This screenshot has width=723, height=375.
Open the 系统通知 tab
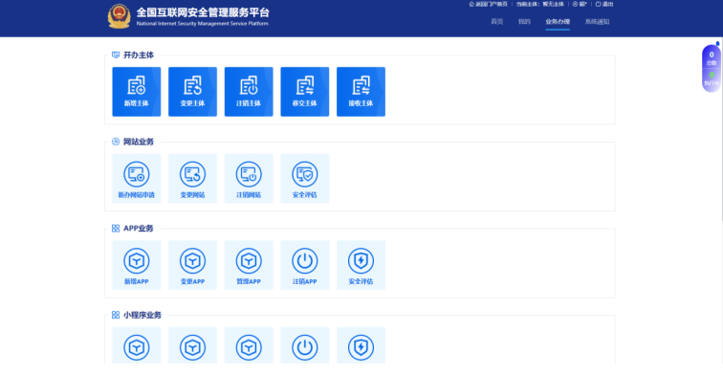coord(597,21)
